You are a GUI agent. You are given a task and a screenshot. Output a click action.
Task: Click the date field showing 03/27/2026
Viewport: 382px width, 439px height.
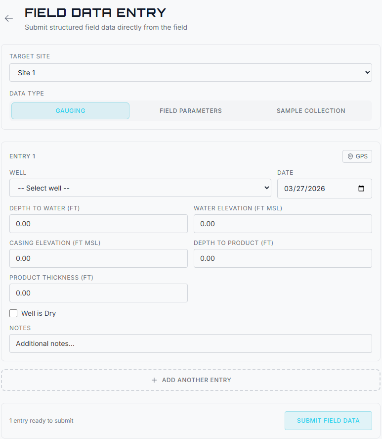(316, 189)
